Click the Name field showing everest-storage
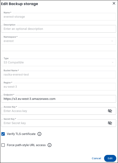The image size is (118, 163). pyautogui.click(x=59, y=17)
